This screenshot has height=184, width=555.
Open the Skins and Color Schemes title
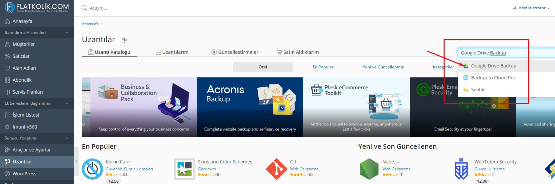[x=225, y=162]
